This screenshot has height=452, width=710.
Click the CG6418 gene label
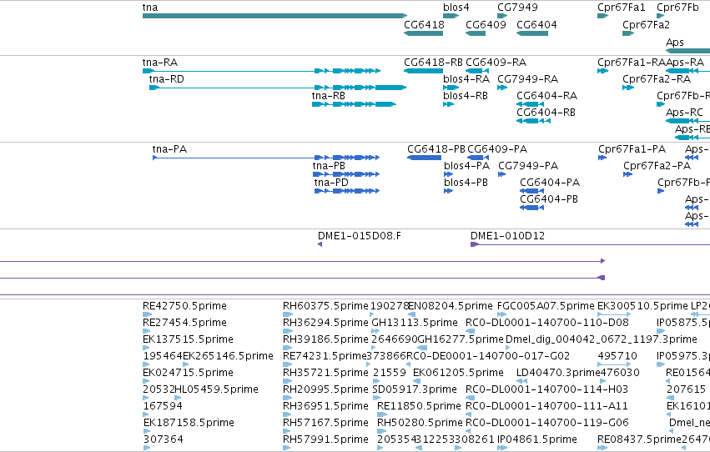pos(425,25)
